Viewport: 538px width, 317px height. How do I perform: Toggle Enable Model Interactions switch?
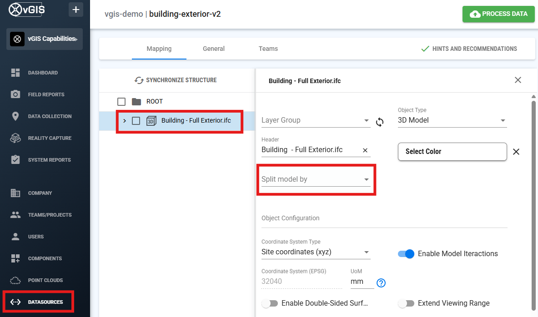point(406,253)
